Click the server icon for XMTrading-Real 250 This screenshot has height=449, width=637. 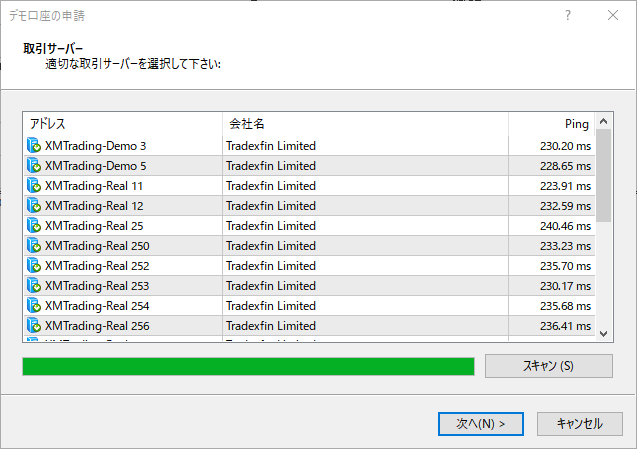point(34,246)
